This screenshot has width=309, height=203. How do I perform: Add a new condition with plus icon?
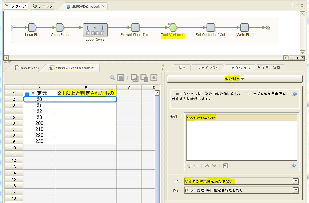click(189, 166)
